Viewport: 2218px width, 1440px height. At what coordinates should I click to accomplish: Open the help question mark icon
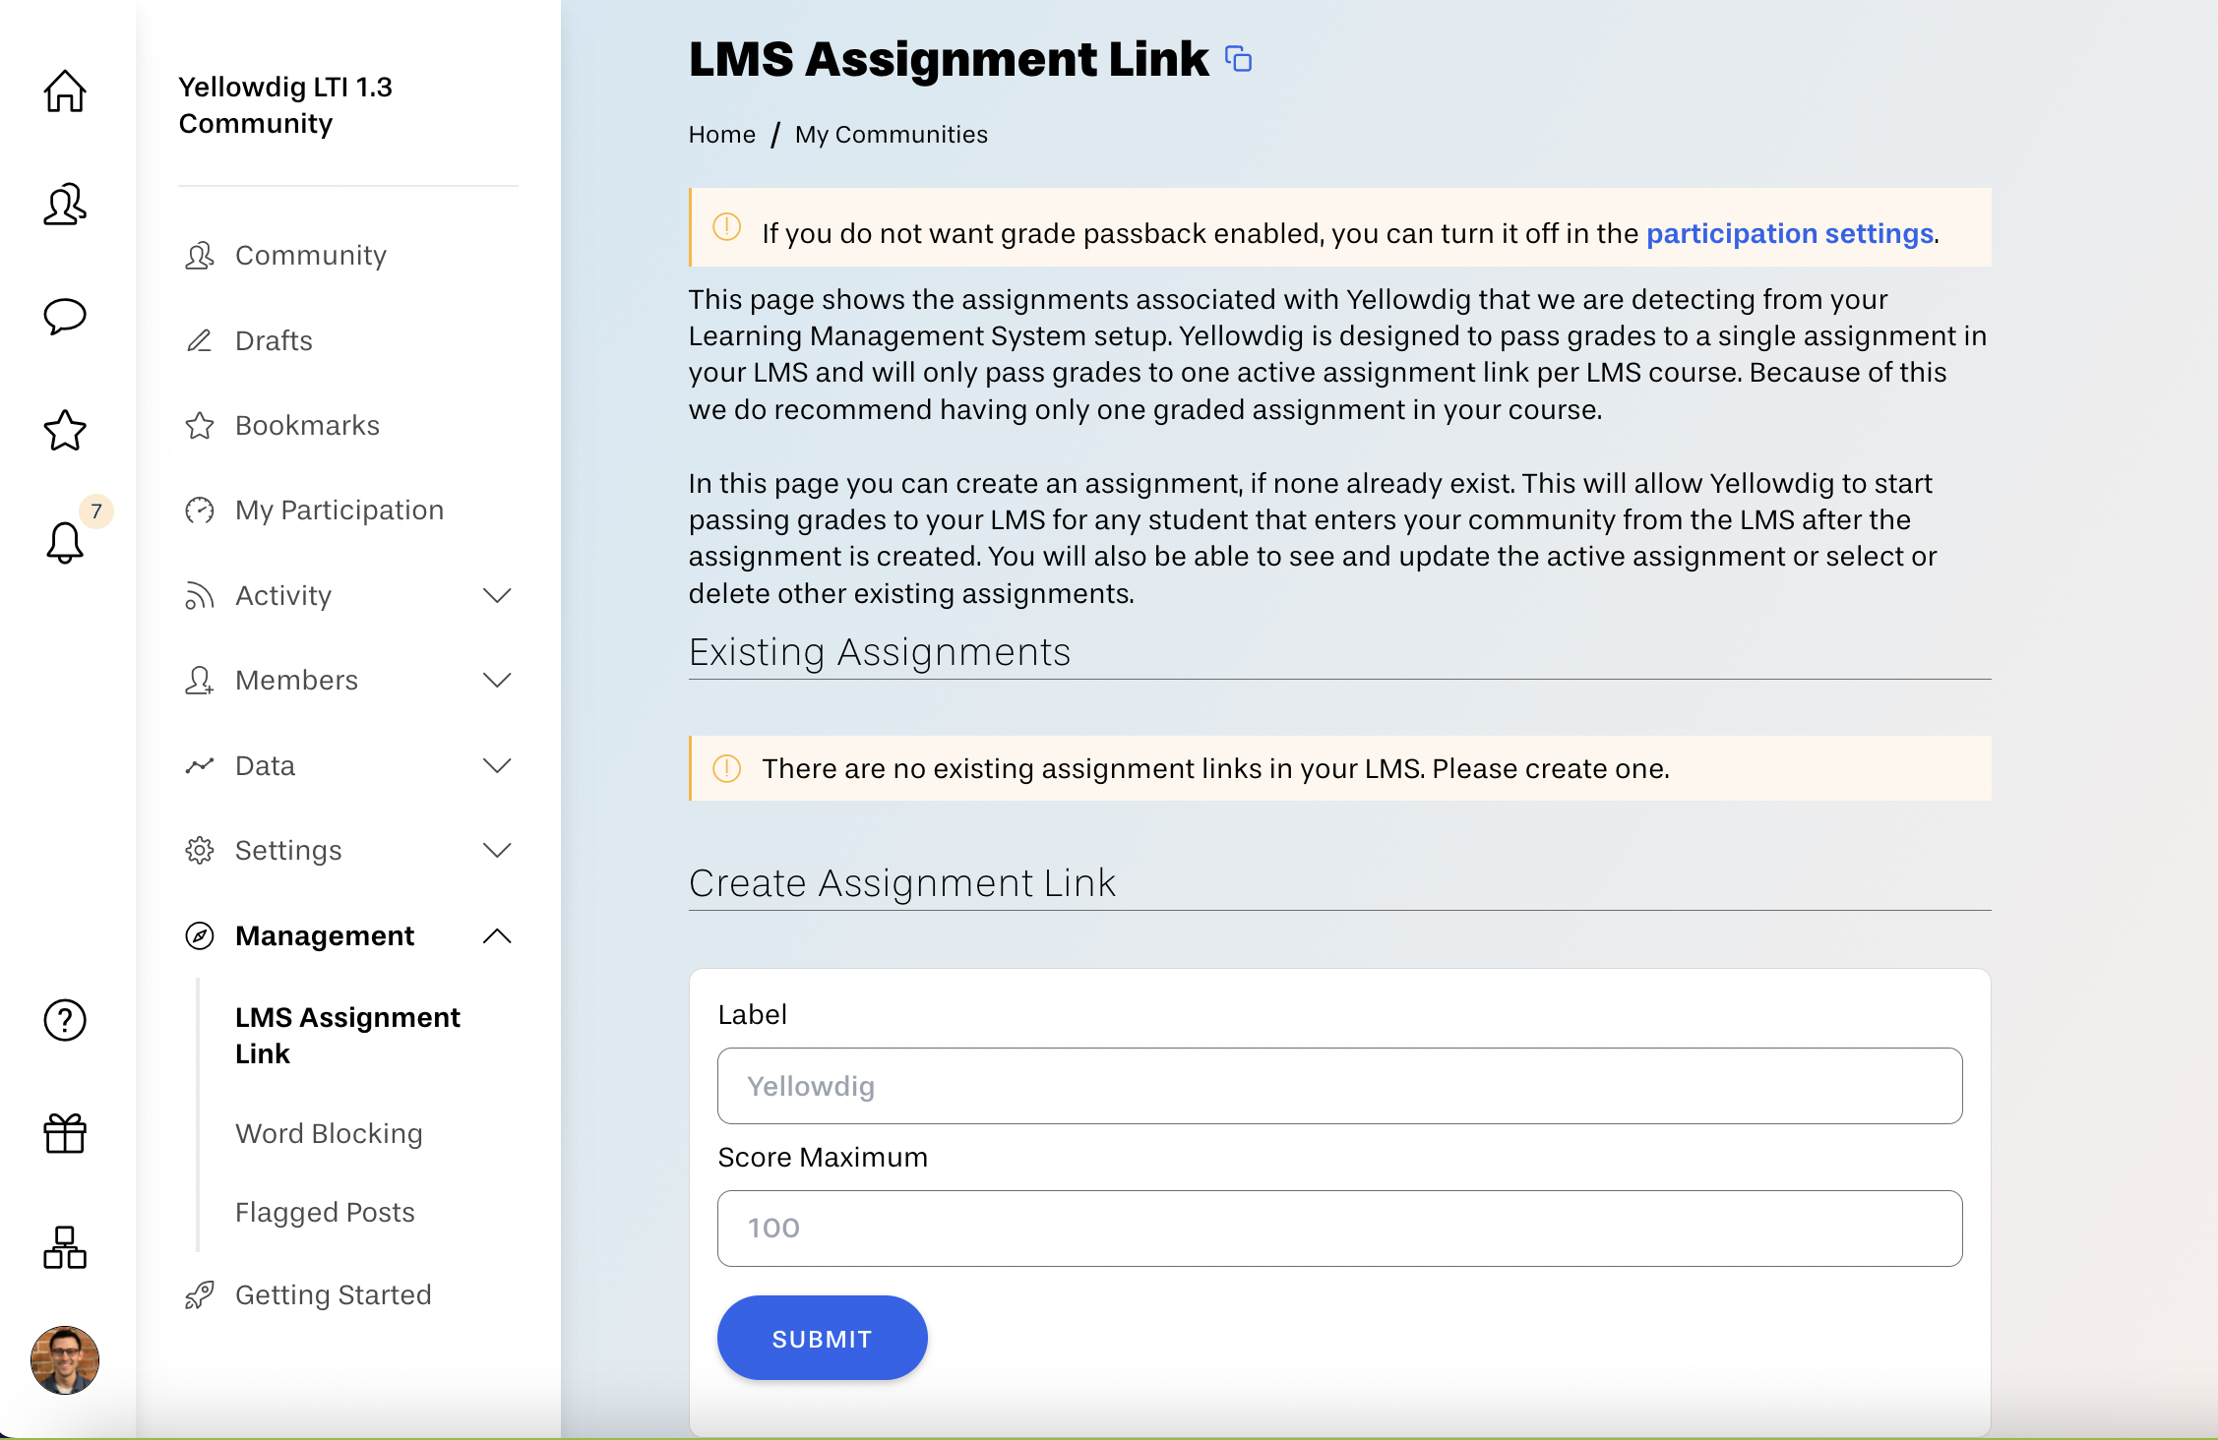pos(65,1020)
